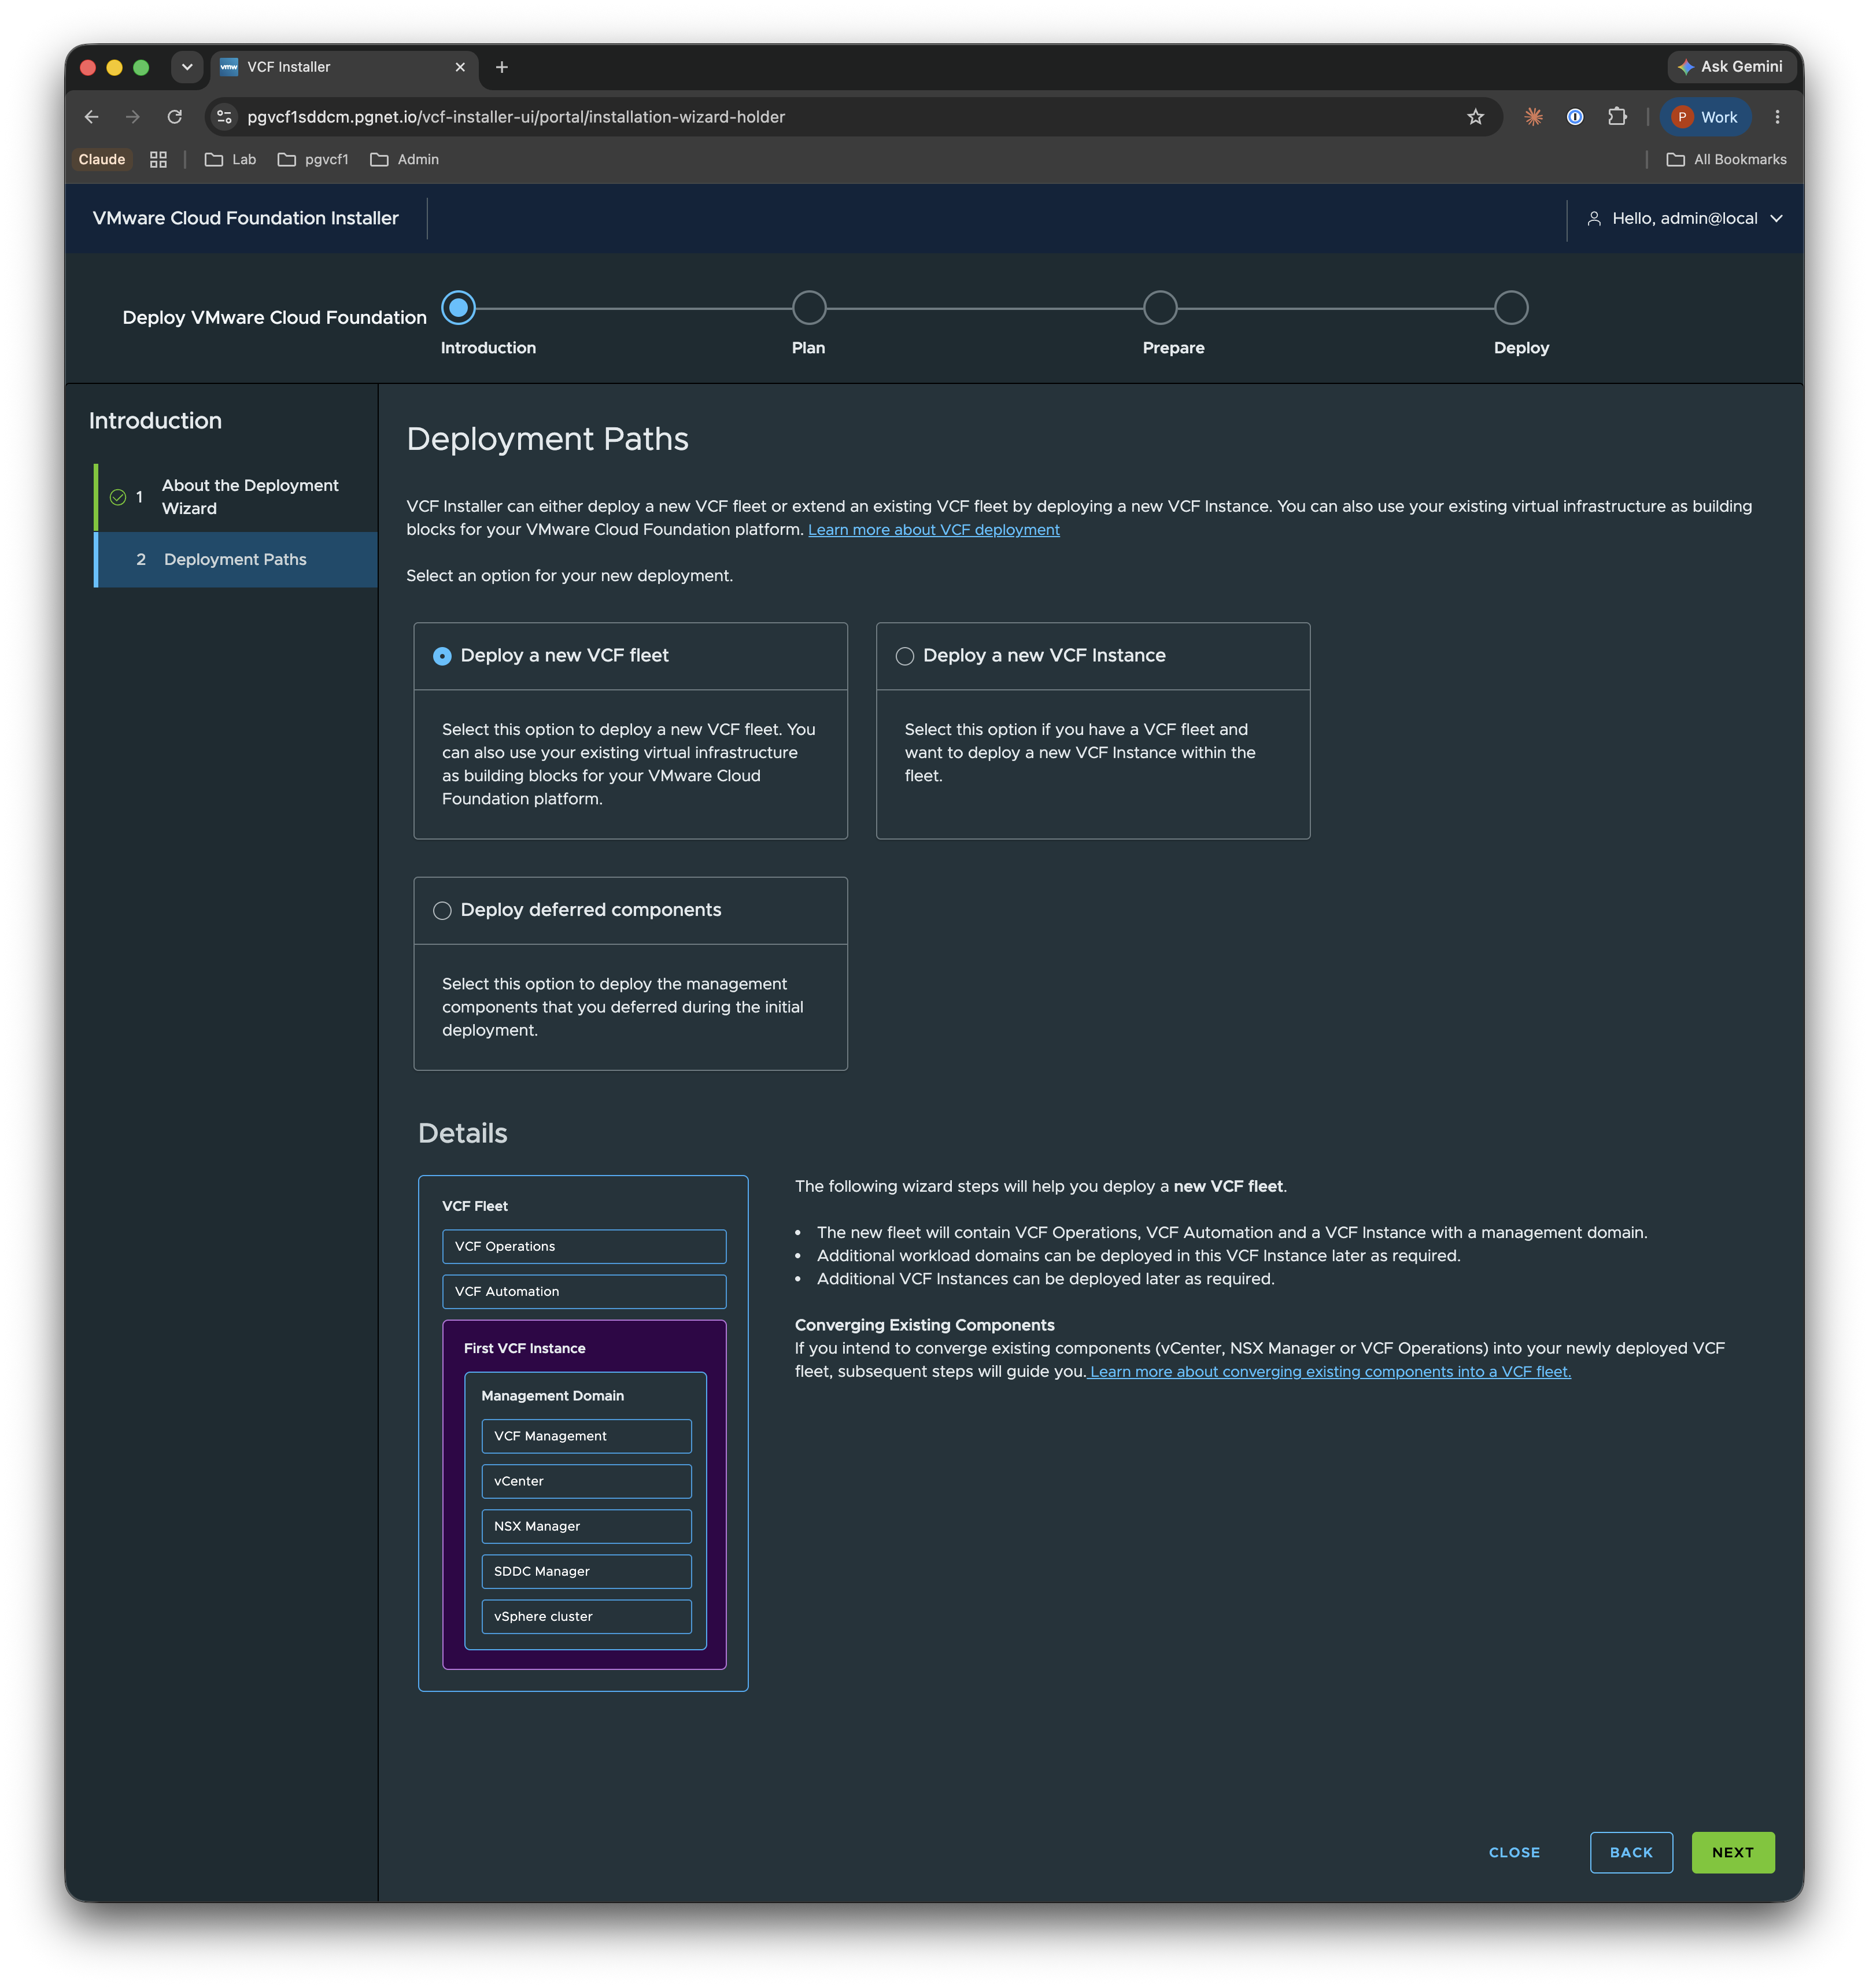The width and height of the screenshot is (1869, 1988).
Task: Close the VCF Installer tab
Action: [460, 67]
